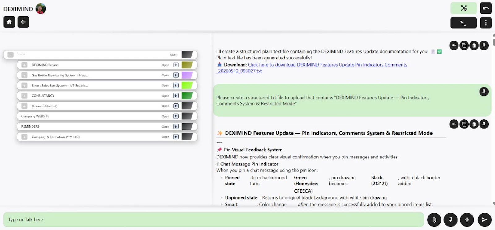495x230 pixels.
Task: Click the undo arrow button top right
Action: [486, 8]
